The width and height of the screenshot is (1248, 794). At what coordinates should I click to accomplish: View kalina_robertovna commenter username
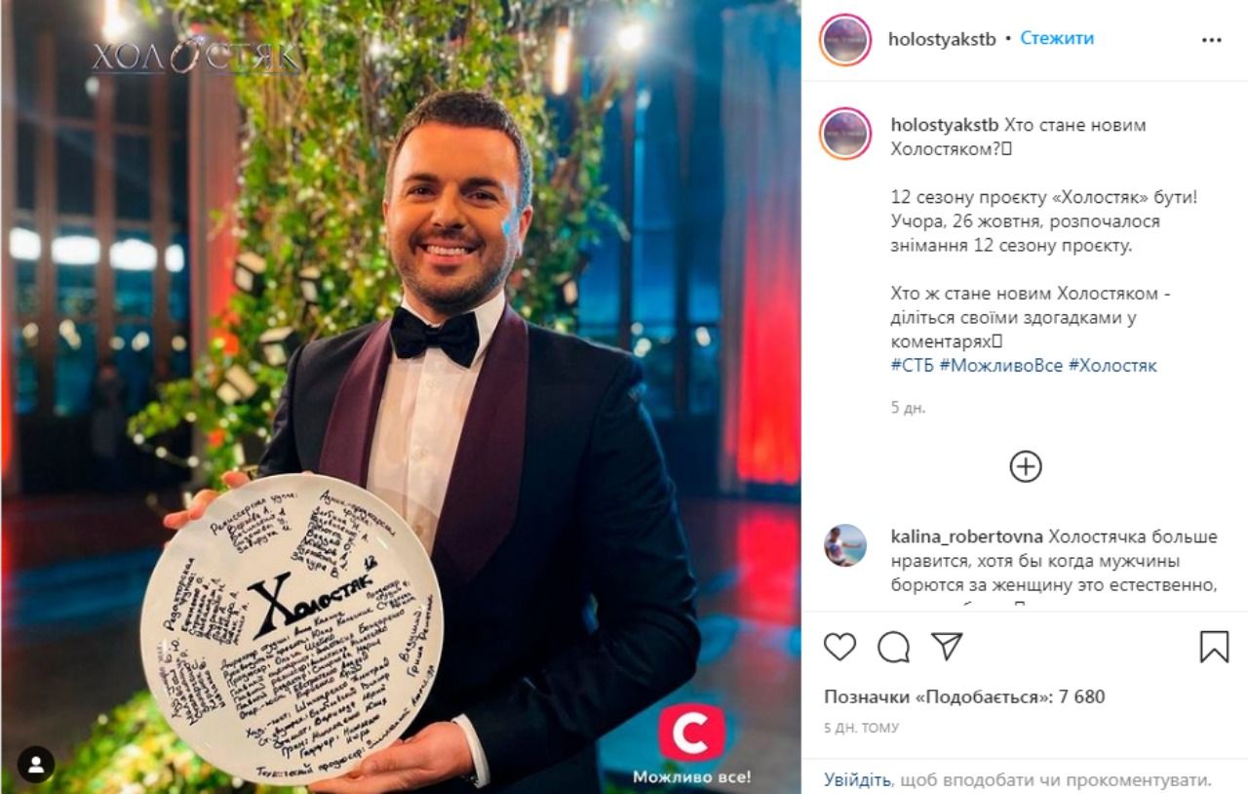(967, 537)
